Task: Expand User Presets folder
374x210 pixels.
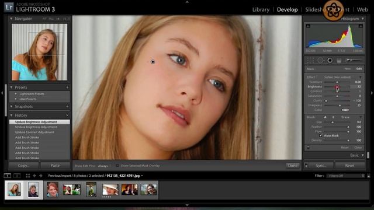Action: tap(16, 99)
